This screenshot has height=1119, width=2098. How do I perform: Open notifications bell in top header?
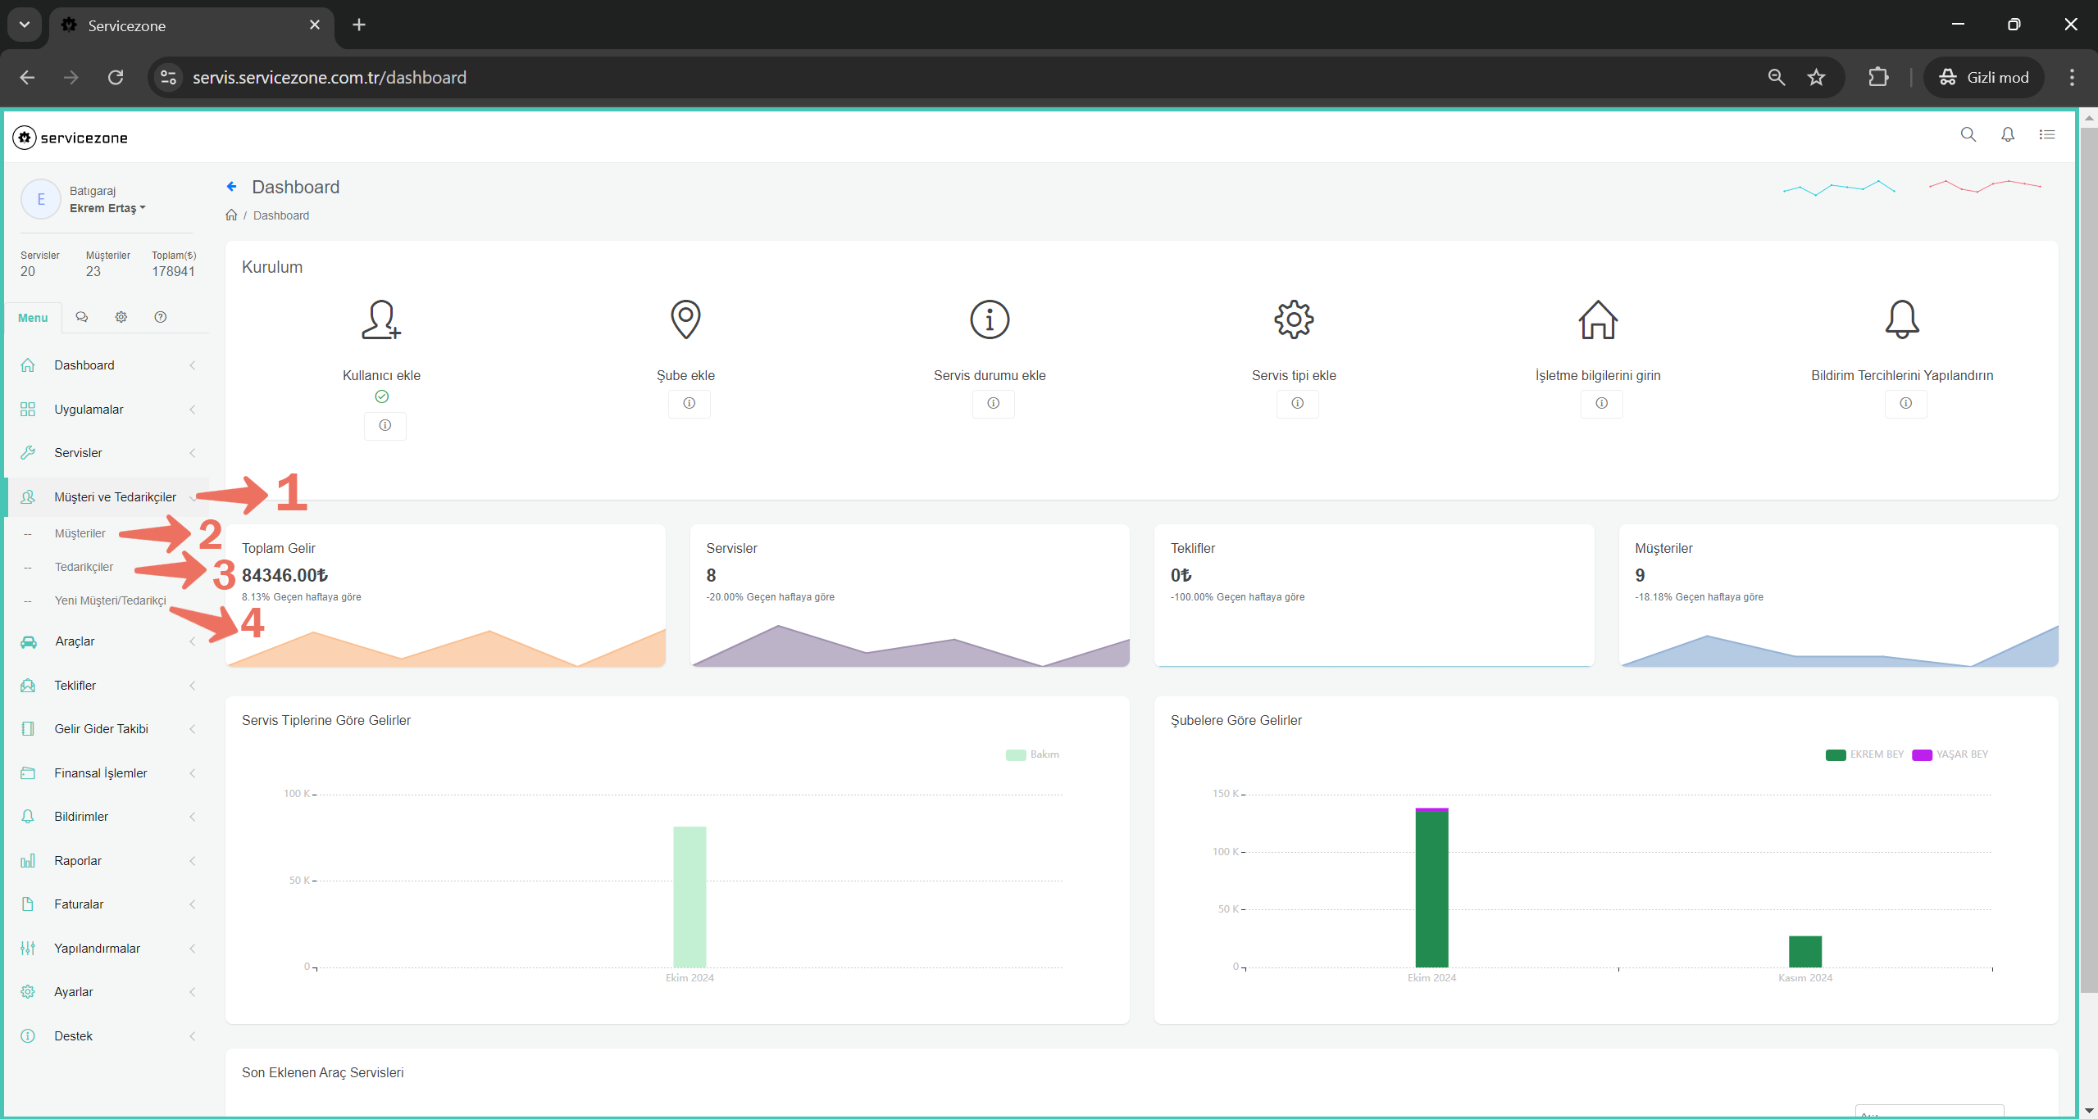click(x=2007, y=135)
